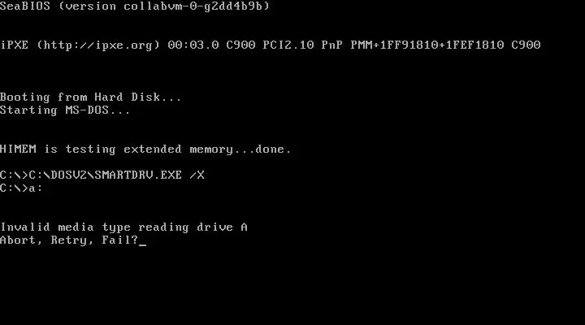Image resolution: width=585 pixels, height=325 pixels.
Task: Click the 'Invalid media type reading drive A' message
Action: coord(123,227)
